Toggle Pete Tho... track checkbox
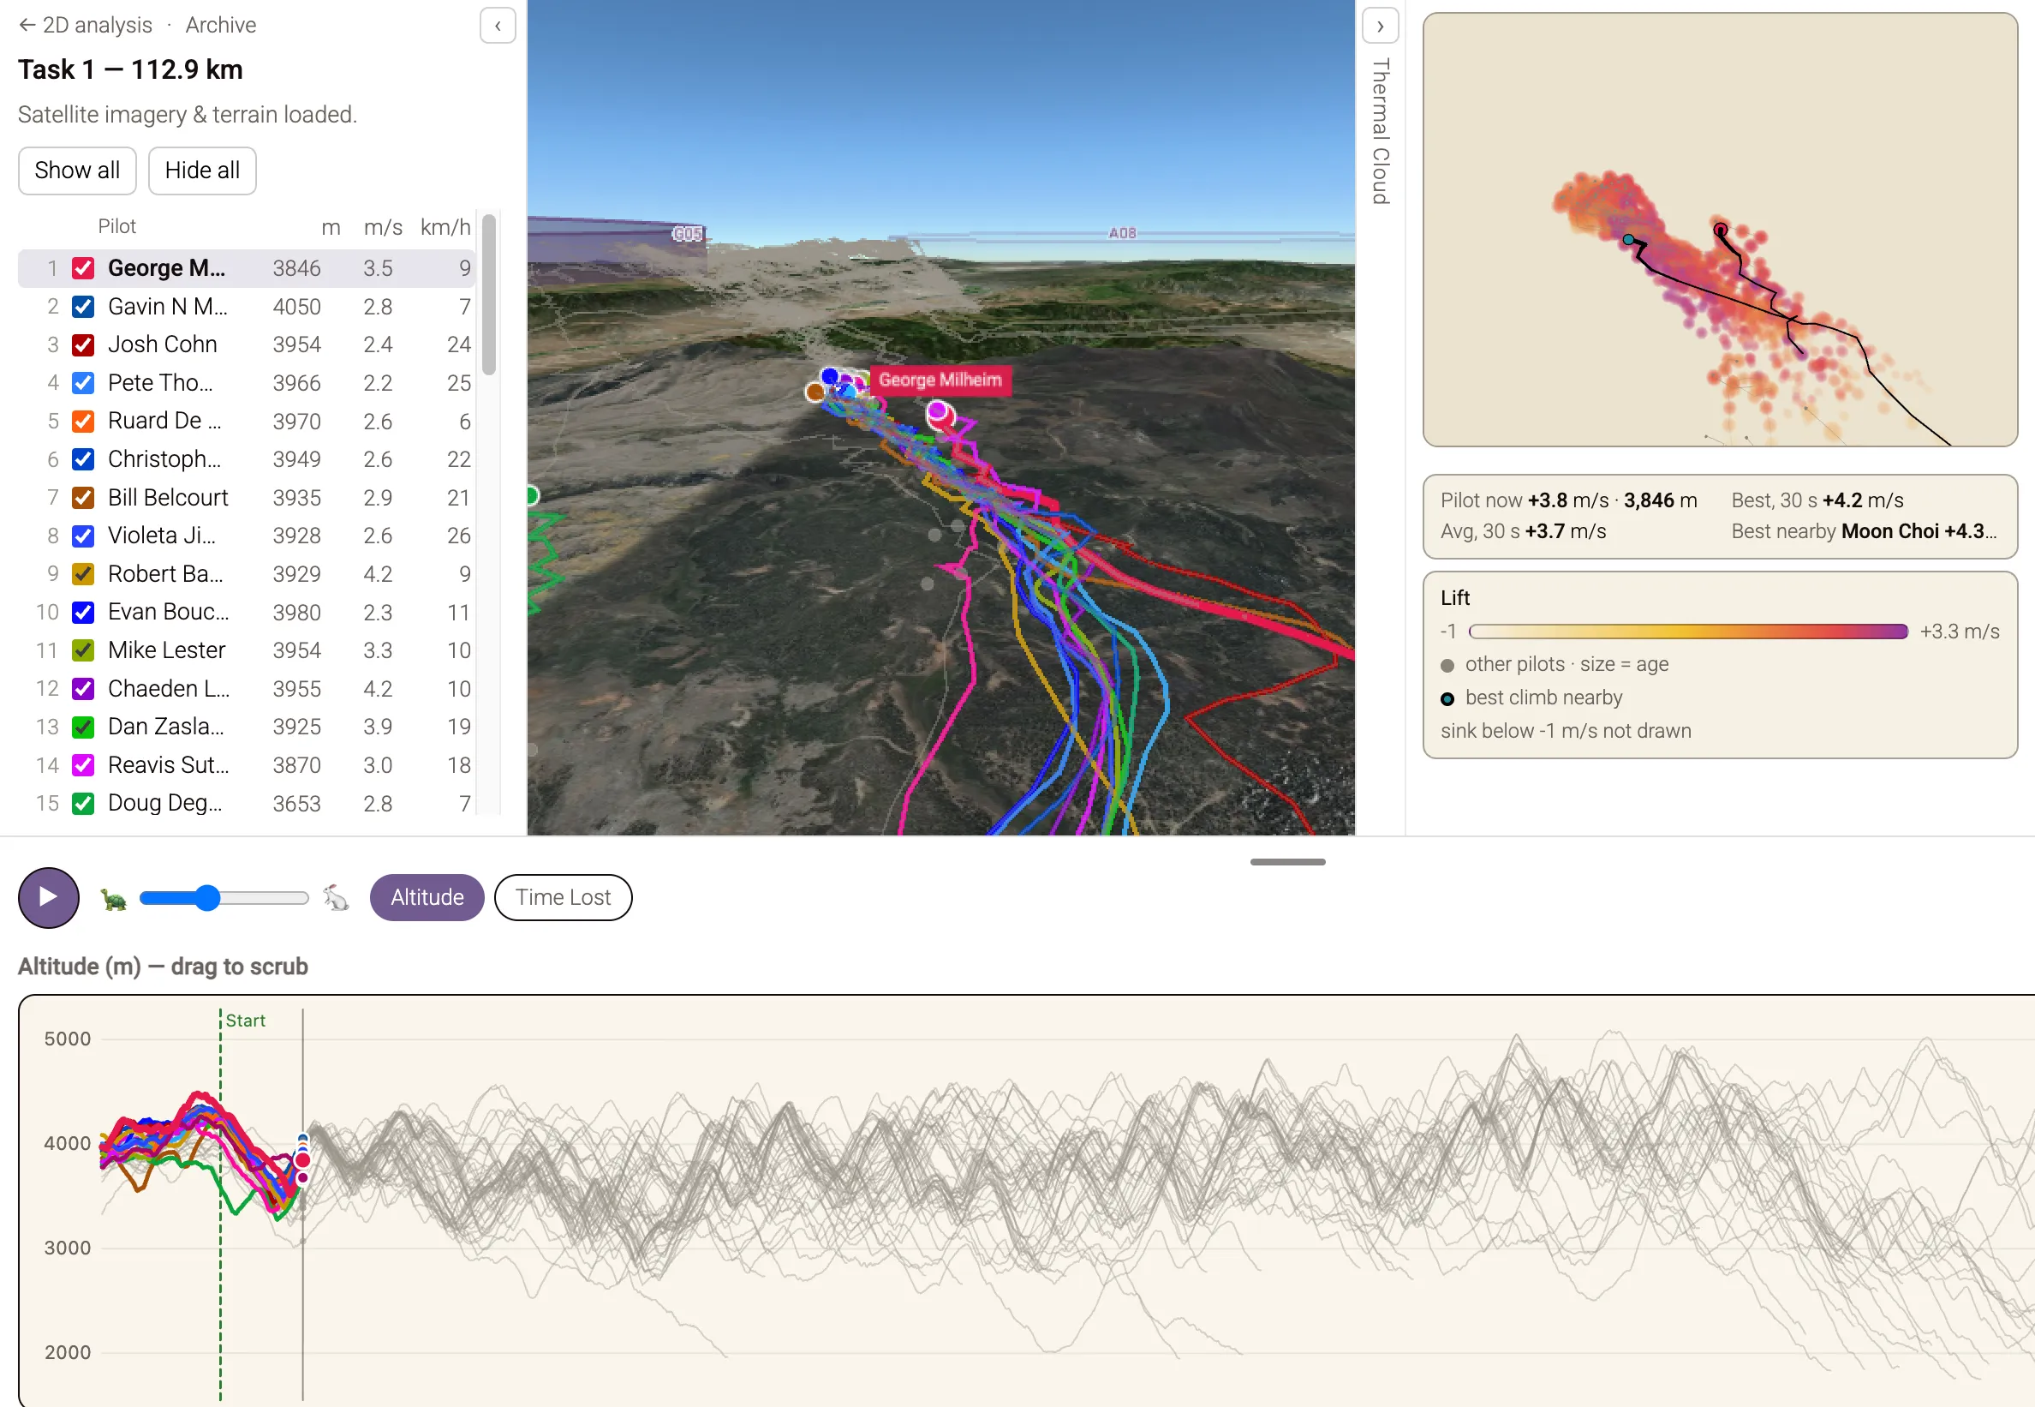2035x1407 pixels. click(84, 383)
